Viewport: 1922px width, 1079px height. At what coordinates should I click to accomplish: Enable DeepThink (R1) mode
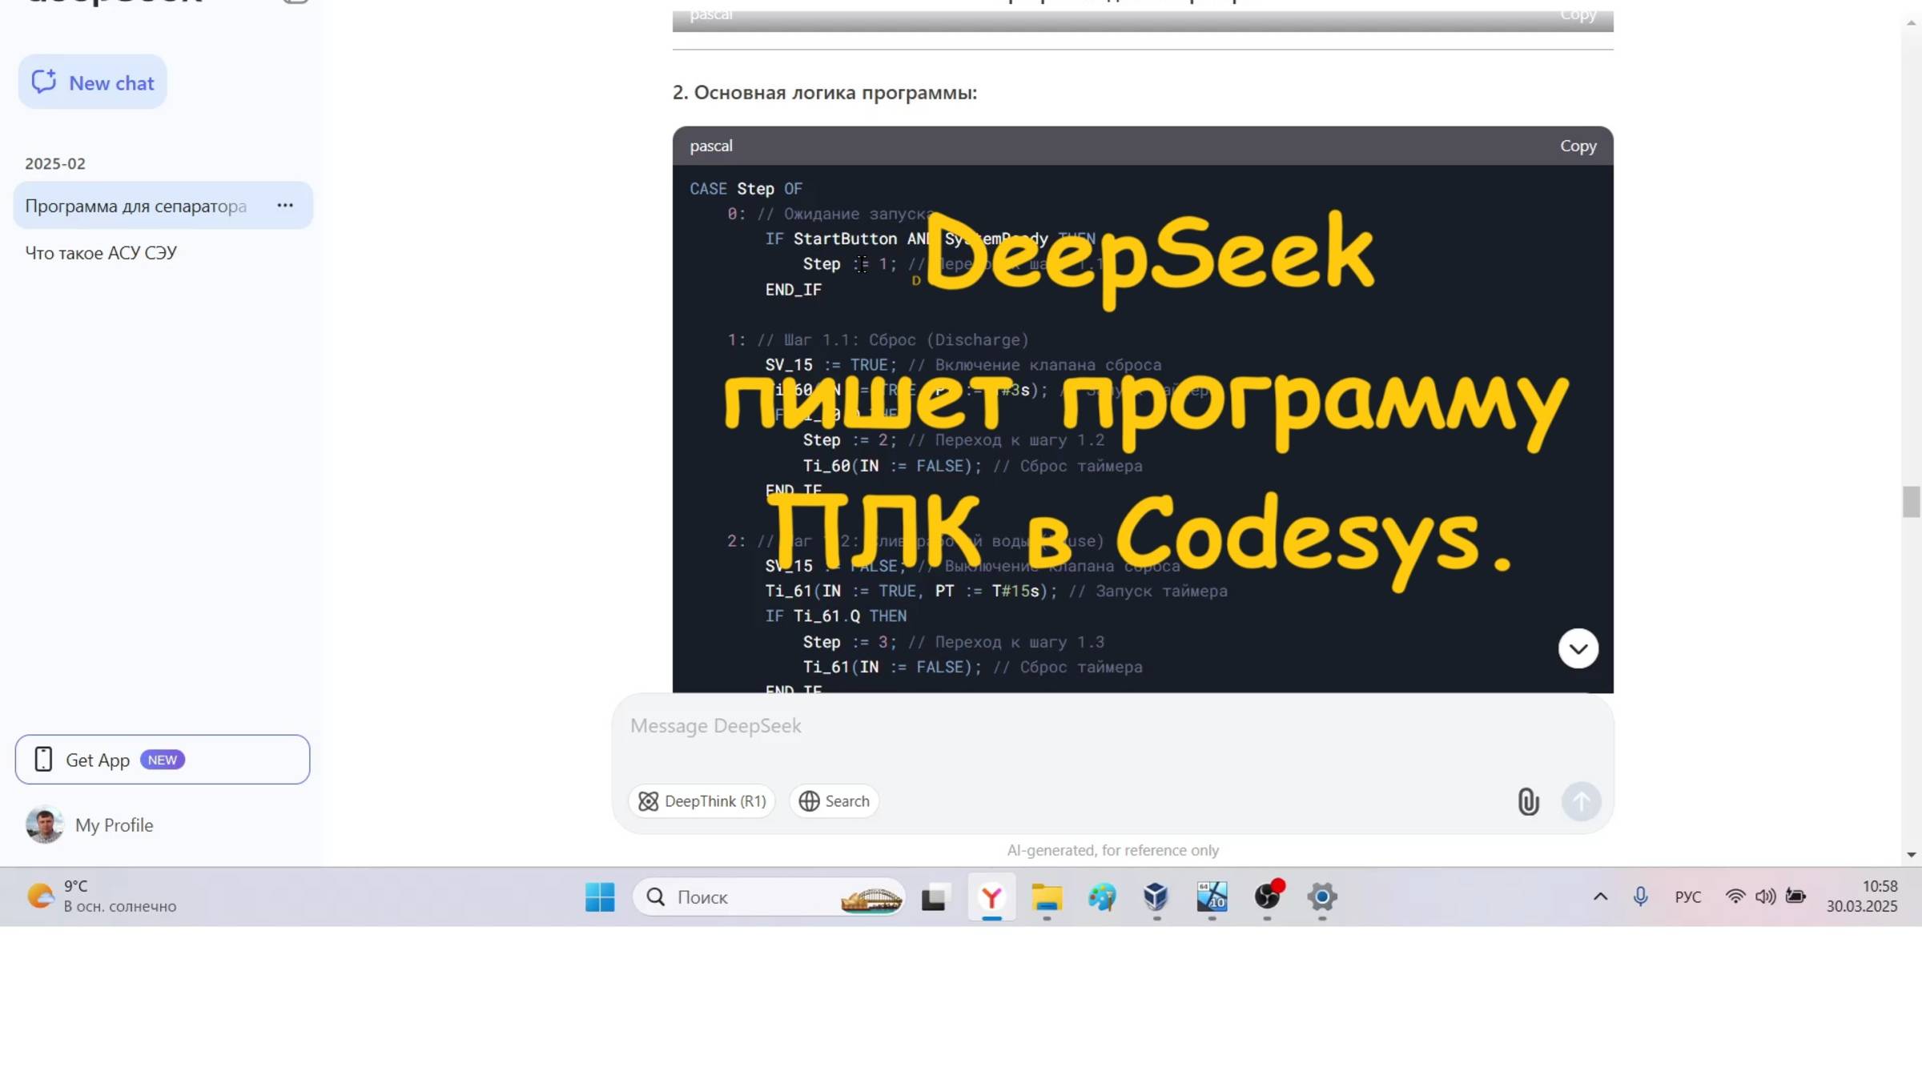(702, 800)
